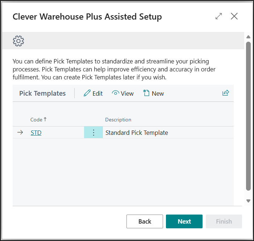
Task: Expand the dialog to full screen
Action: [218, 16]
